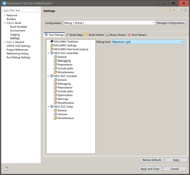Click the Compiler Optimization option icon

coord(55,95)
